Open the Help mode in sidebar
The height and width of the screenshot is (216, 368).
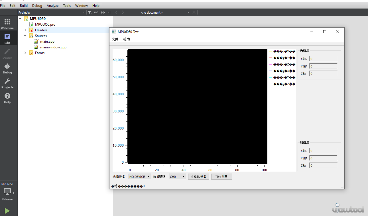(x=7, y=98)
